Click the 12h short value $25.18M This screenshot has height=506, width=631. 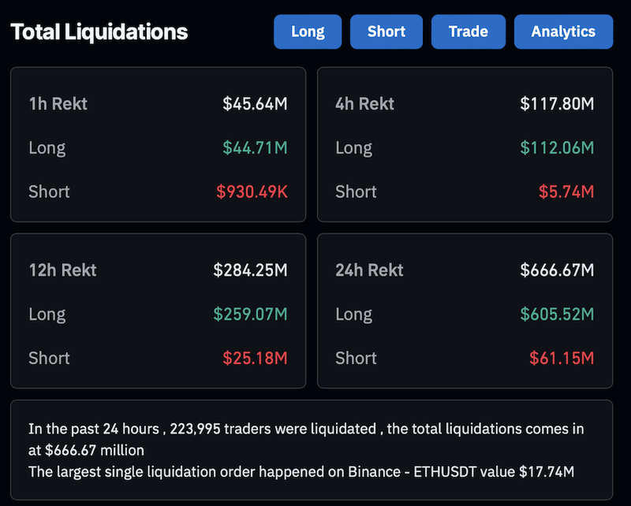click(255, 358)
